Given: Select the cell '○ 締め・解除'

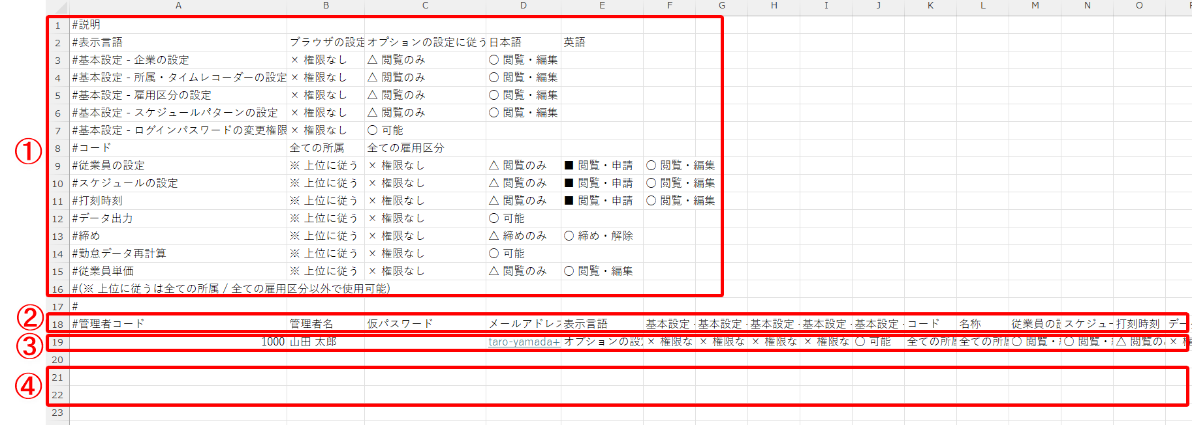Looking at the screenshot, I should pyautogui.click(x=602, y=236).
